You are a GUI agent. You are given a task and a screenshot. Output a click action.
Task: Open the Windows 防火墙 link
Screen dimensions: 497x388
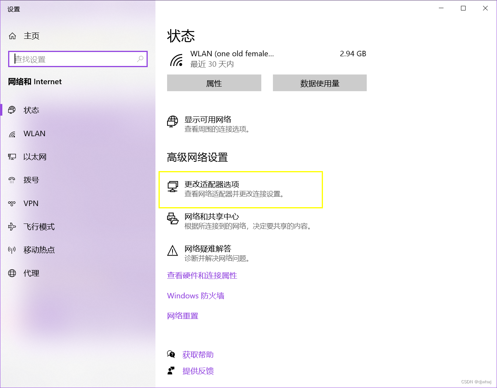pyautogui.click(x=195, y=296)
